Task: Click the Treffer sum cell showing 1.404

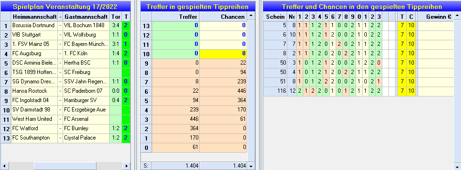Action: point(176,166)
